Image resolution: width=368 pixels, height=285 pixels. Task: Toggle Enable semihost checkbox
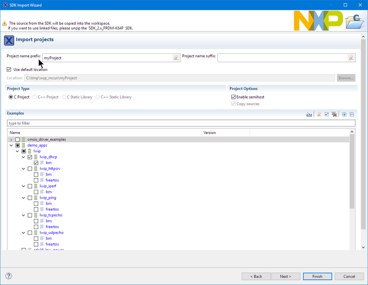pos(233,97)
